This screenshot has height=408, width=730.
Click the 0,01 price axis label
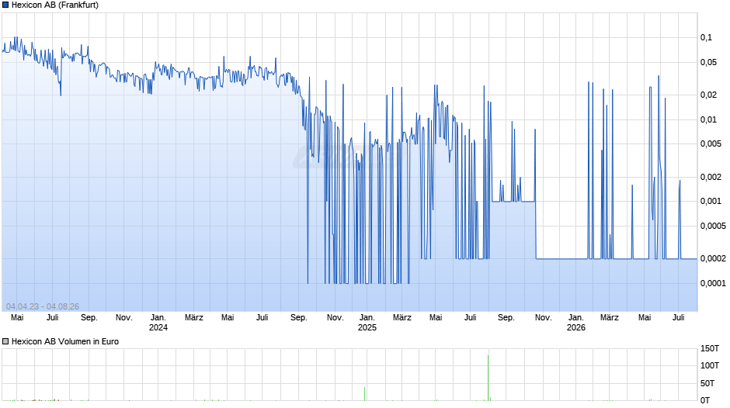pyautogui.click(x=708, y=119)
